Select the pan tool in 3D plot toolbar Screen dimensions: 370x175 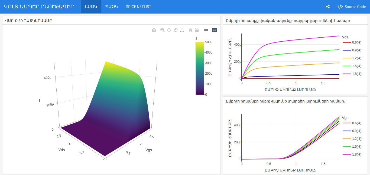[x=169, y=30]
